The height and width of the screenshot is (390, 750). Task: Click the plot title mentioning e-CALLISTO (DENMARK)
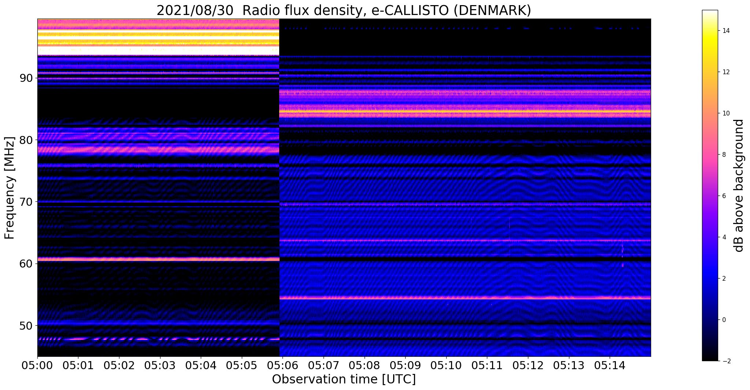(x=344, y=11)
